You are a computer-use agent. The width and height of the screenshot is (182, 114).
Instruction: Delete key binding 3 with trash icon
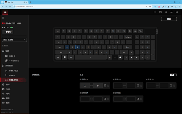[x=174, y=85]
